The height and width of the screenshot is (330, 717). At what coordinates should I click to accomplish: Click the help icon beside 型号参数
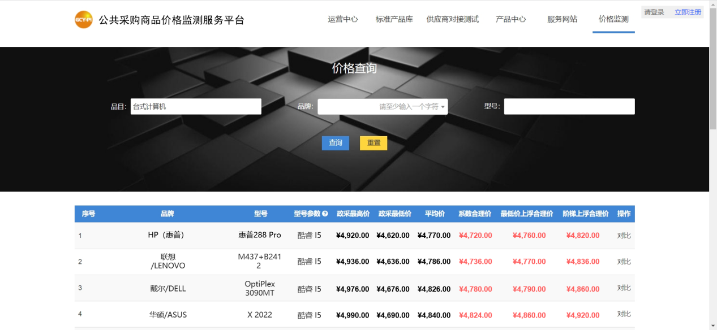click(325, 214)
